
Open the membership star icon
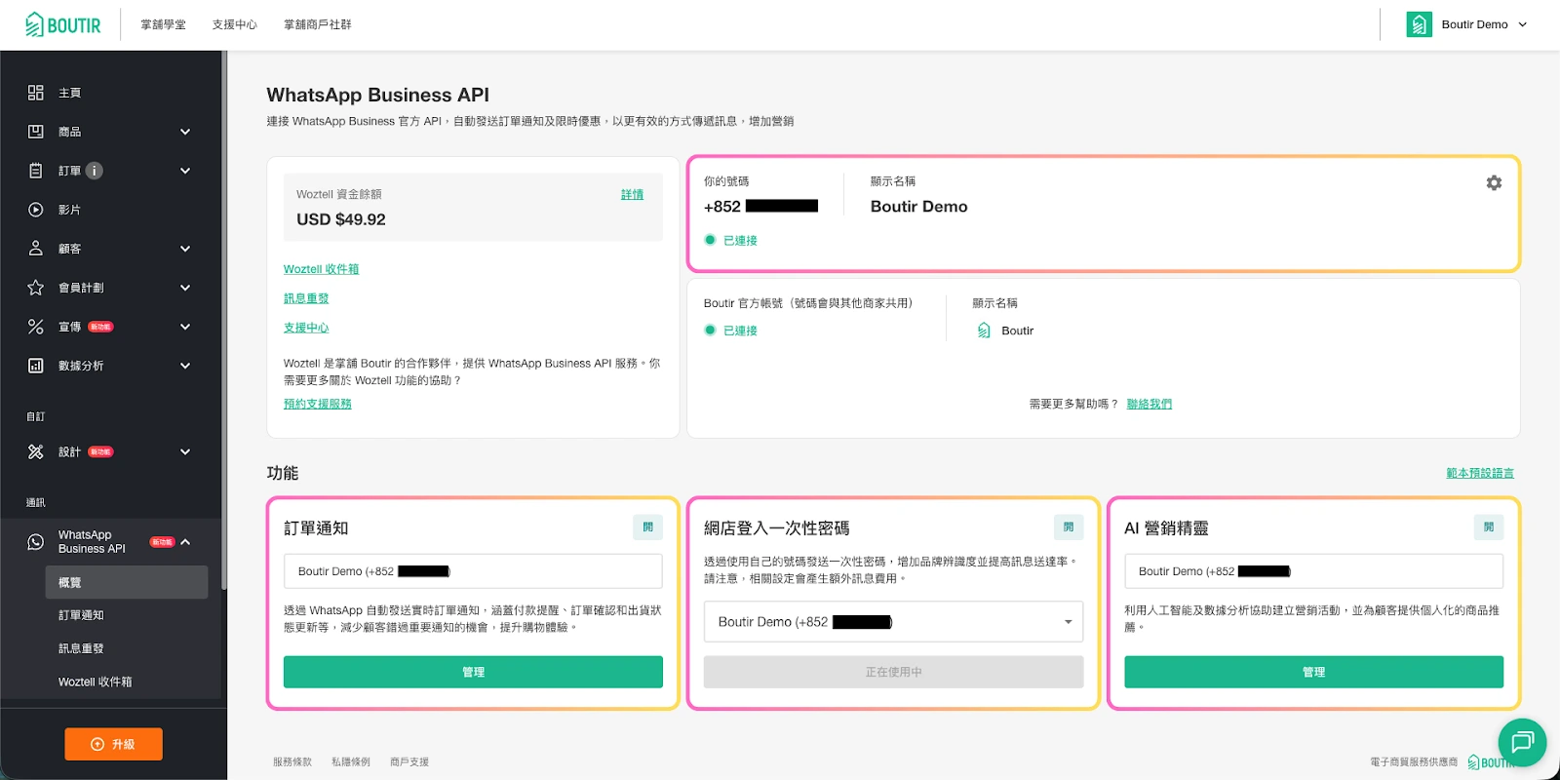(x=36, y=288)
